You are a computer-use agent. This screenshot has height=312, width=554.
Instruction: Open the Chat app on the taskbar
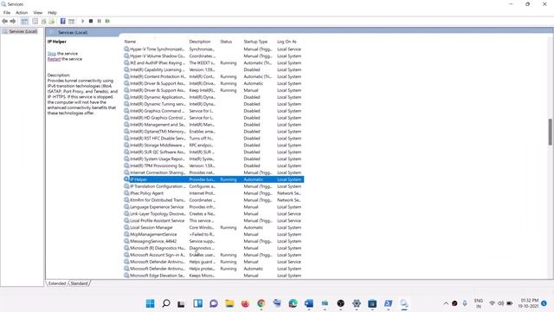214,303
